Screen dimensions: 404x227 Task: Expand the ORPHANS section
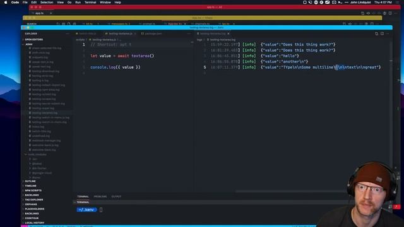coord(31,204)
